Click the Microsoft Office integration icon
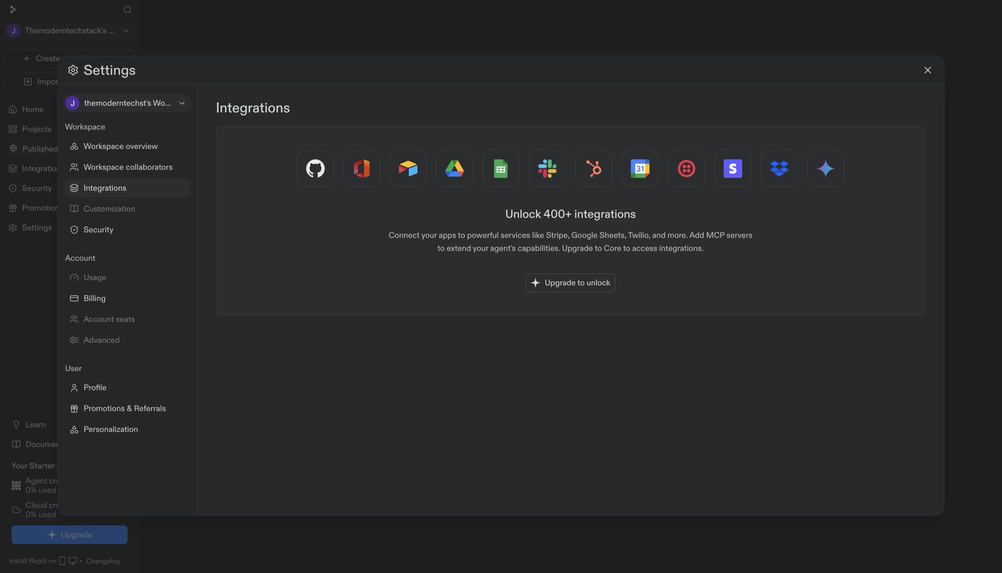1002x573 pixels. 362,169
